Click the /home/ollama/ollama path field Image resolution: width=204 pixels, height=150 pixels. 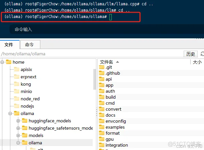(91, 54)
